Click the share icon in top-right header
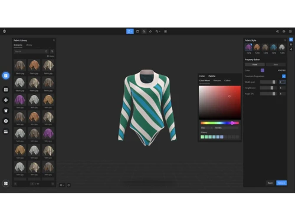The height and width of the screenshot is (221, 295). pyautogui.click(x=277, y=31)
